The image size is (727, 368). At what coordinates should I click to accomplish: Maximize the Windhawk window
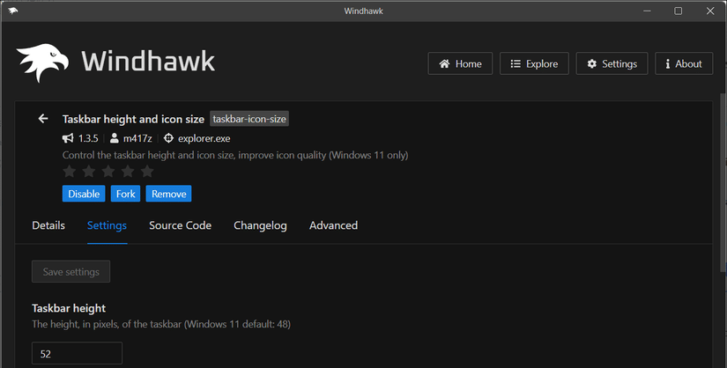678,11
